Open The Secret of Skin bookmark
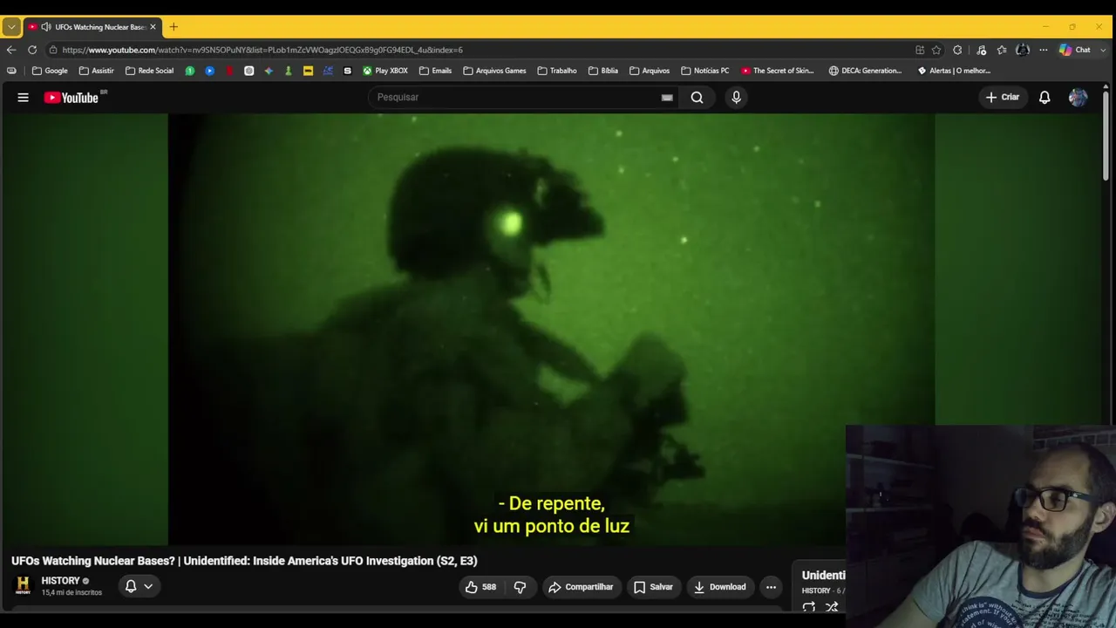The height and width of the screenshot is (628, 1116). 777,71
